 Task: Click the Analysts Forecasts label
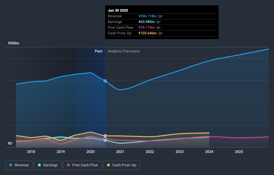point(124,51)
